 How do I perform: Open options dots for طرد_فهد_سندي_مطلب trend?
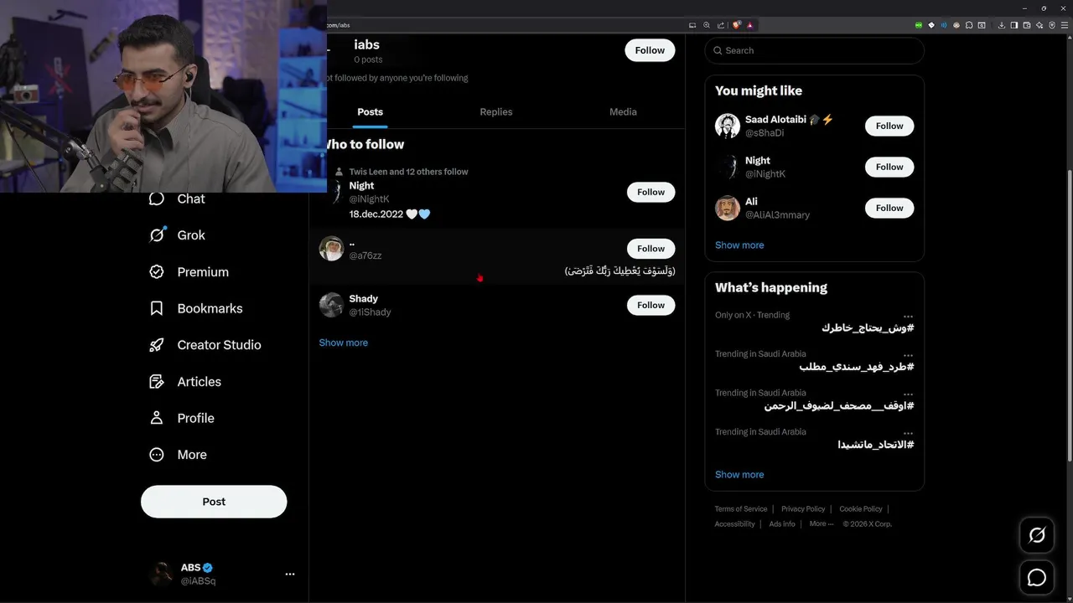908,355
